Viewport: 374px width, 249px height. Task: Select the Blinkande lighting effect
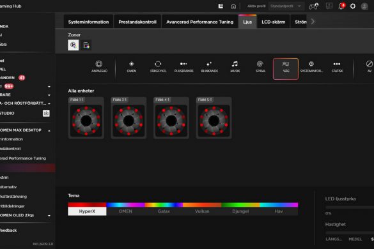click(210, 66)
